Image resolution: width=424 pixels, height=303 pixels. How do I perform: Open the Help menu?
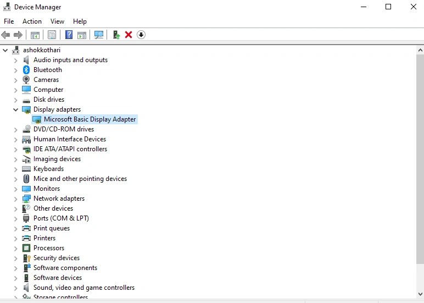coord(80,21)
